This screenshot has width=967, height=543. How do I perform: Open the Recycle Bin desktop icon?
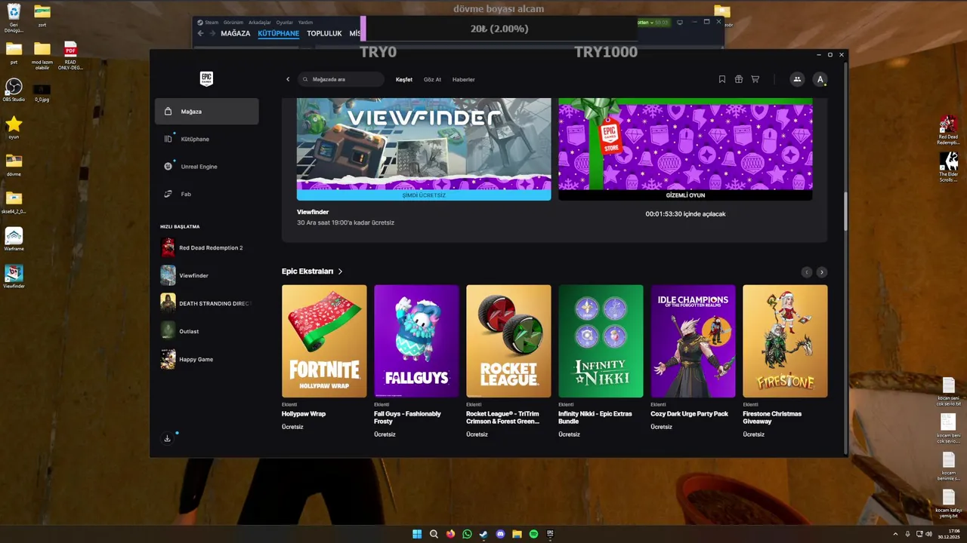coord(14,18)
